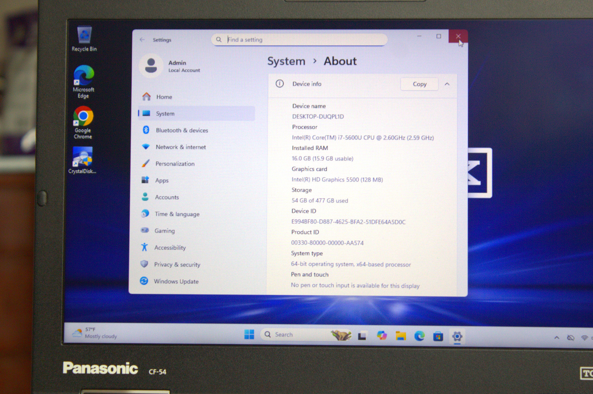The image size is (593, 394).
Task: Click the Admin account avatar
Action: click(151, 65)
